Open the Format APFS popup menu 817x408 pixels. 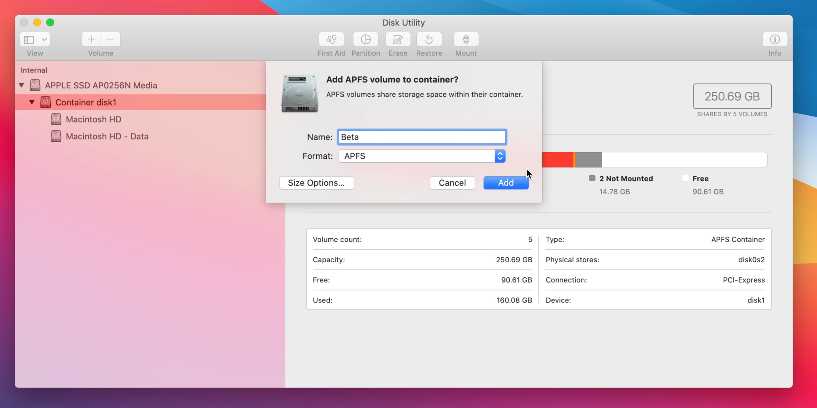422,156
